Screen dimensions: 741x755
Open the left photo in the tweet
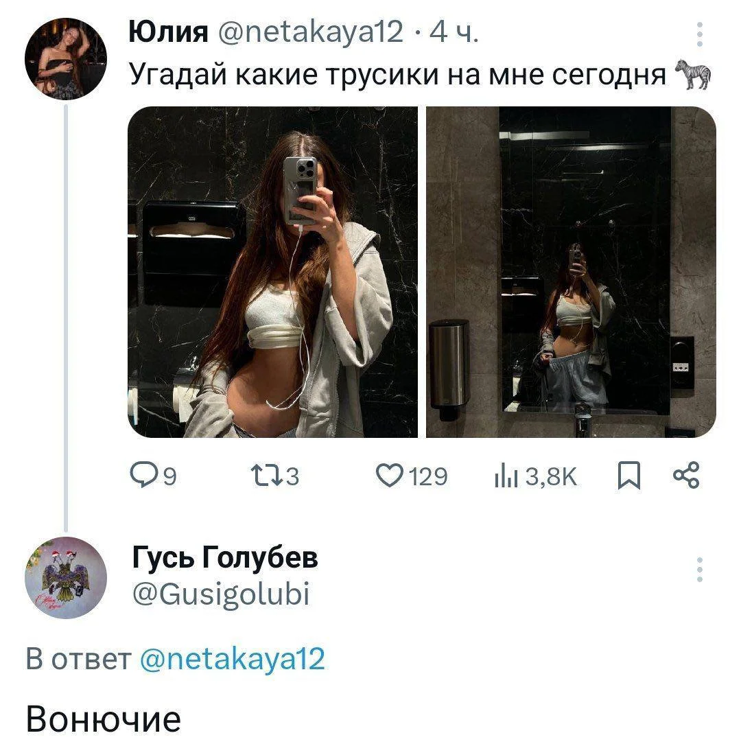pyautogui.click(x=273, y=272)
